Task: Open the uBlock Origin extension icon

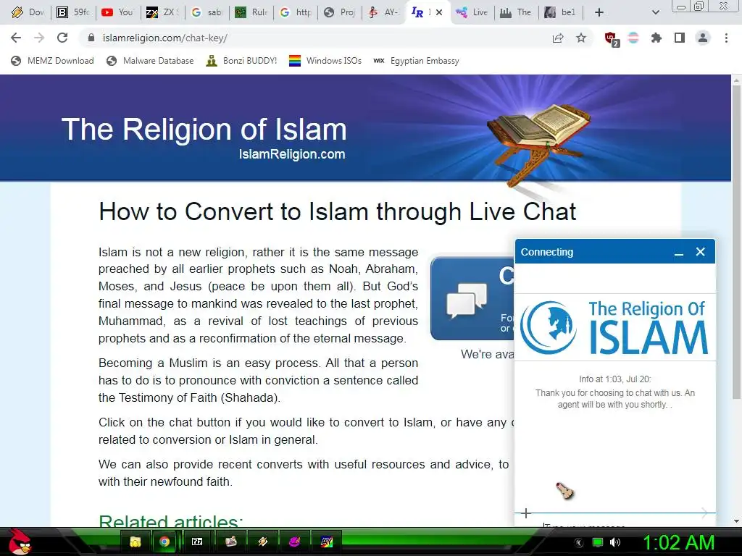Action: [612, 38]
